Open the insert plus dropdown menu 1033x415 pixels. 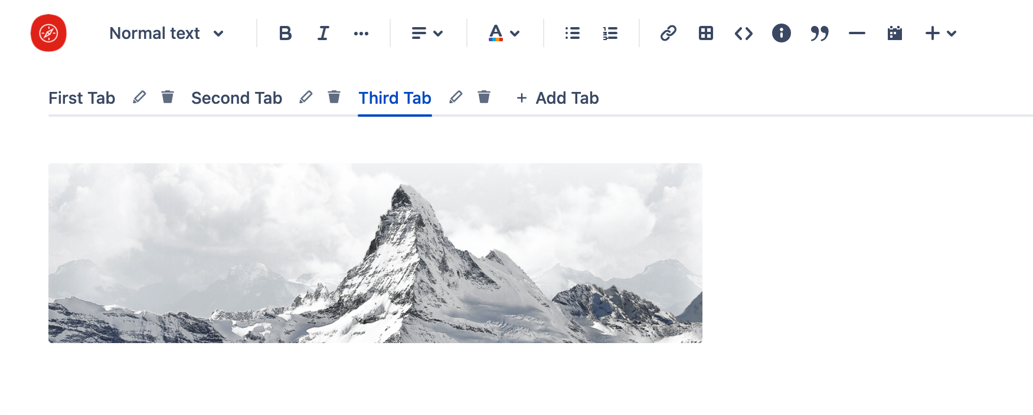pos(940,33)
